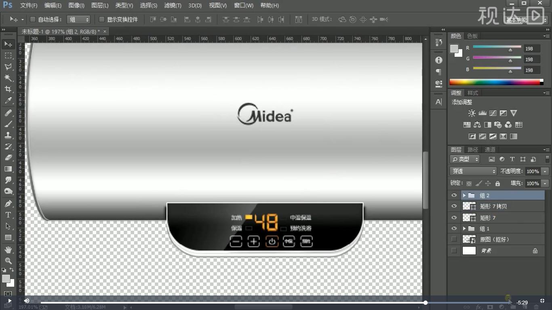Select the Crop tool
The image size is (552, 310).
coord(8,89)
